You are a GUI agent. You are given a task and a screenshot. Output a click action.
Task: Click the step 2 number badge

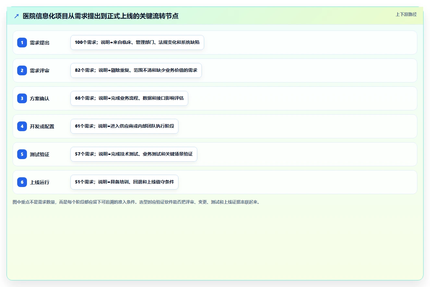click(22, 70)
